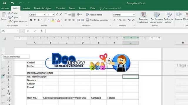Open the font color dropdown arrow
Viewport: 188px width, 105px height.
pos(61,20)
